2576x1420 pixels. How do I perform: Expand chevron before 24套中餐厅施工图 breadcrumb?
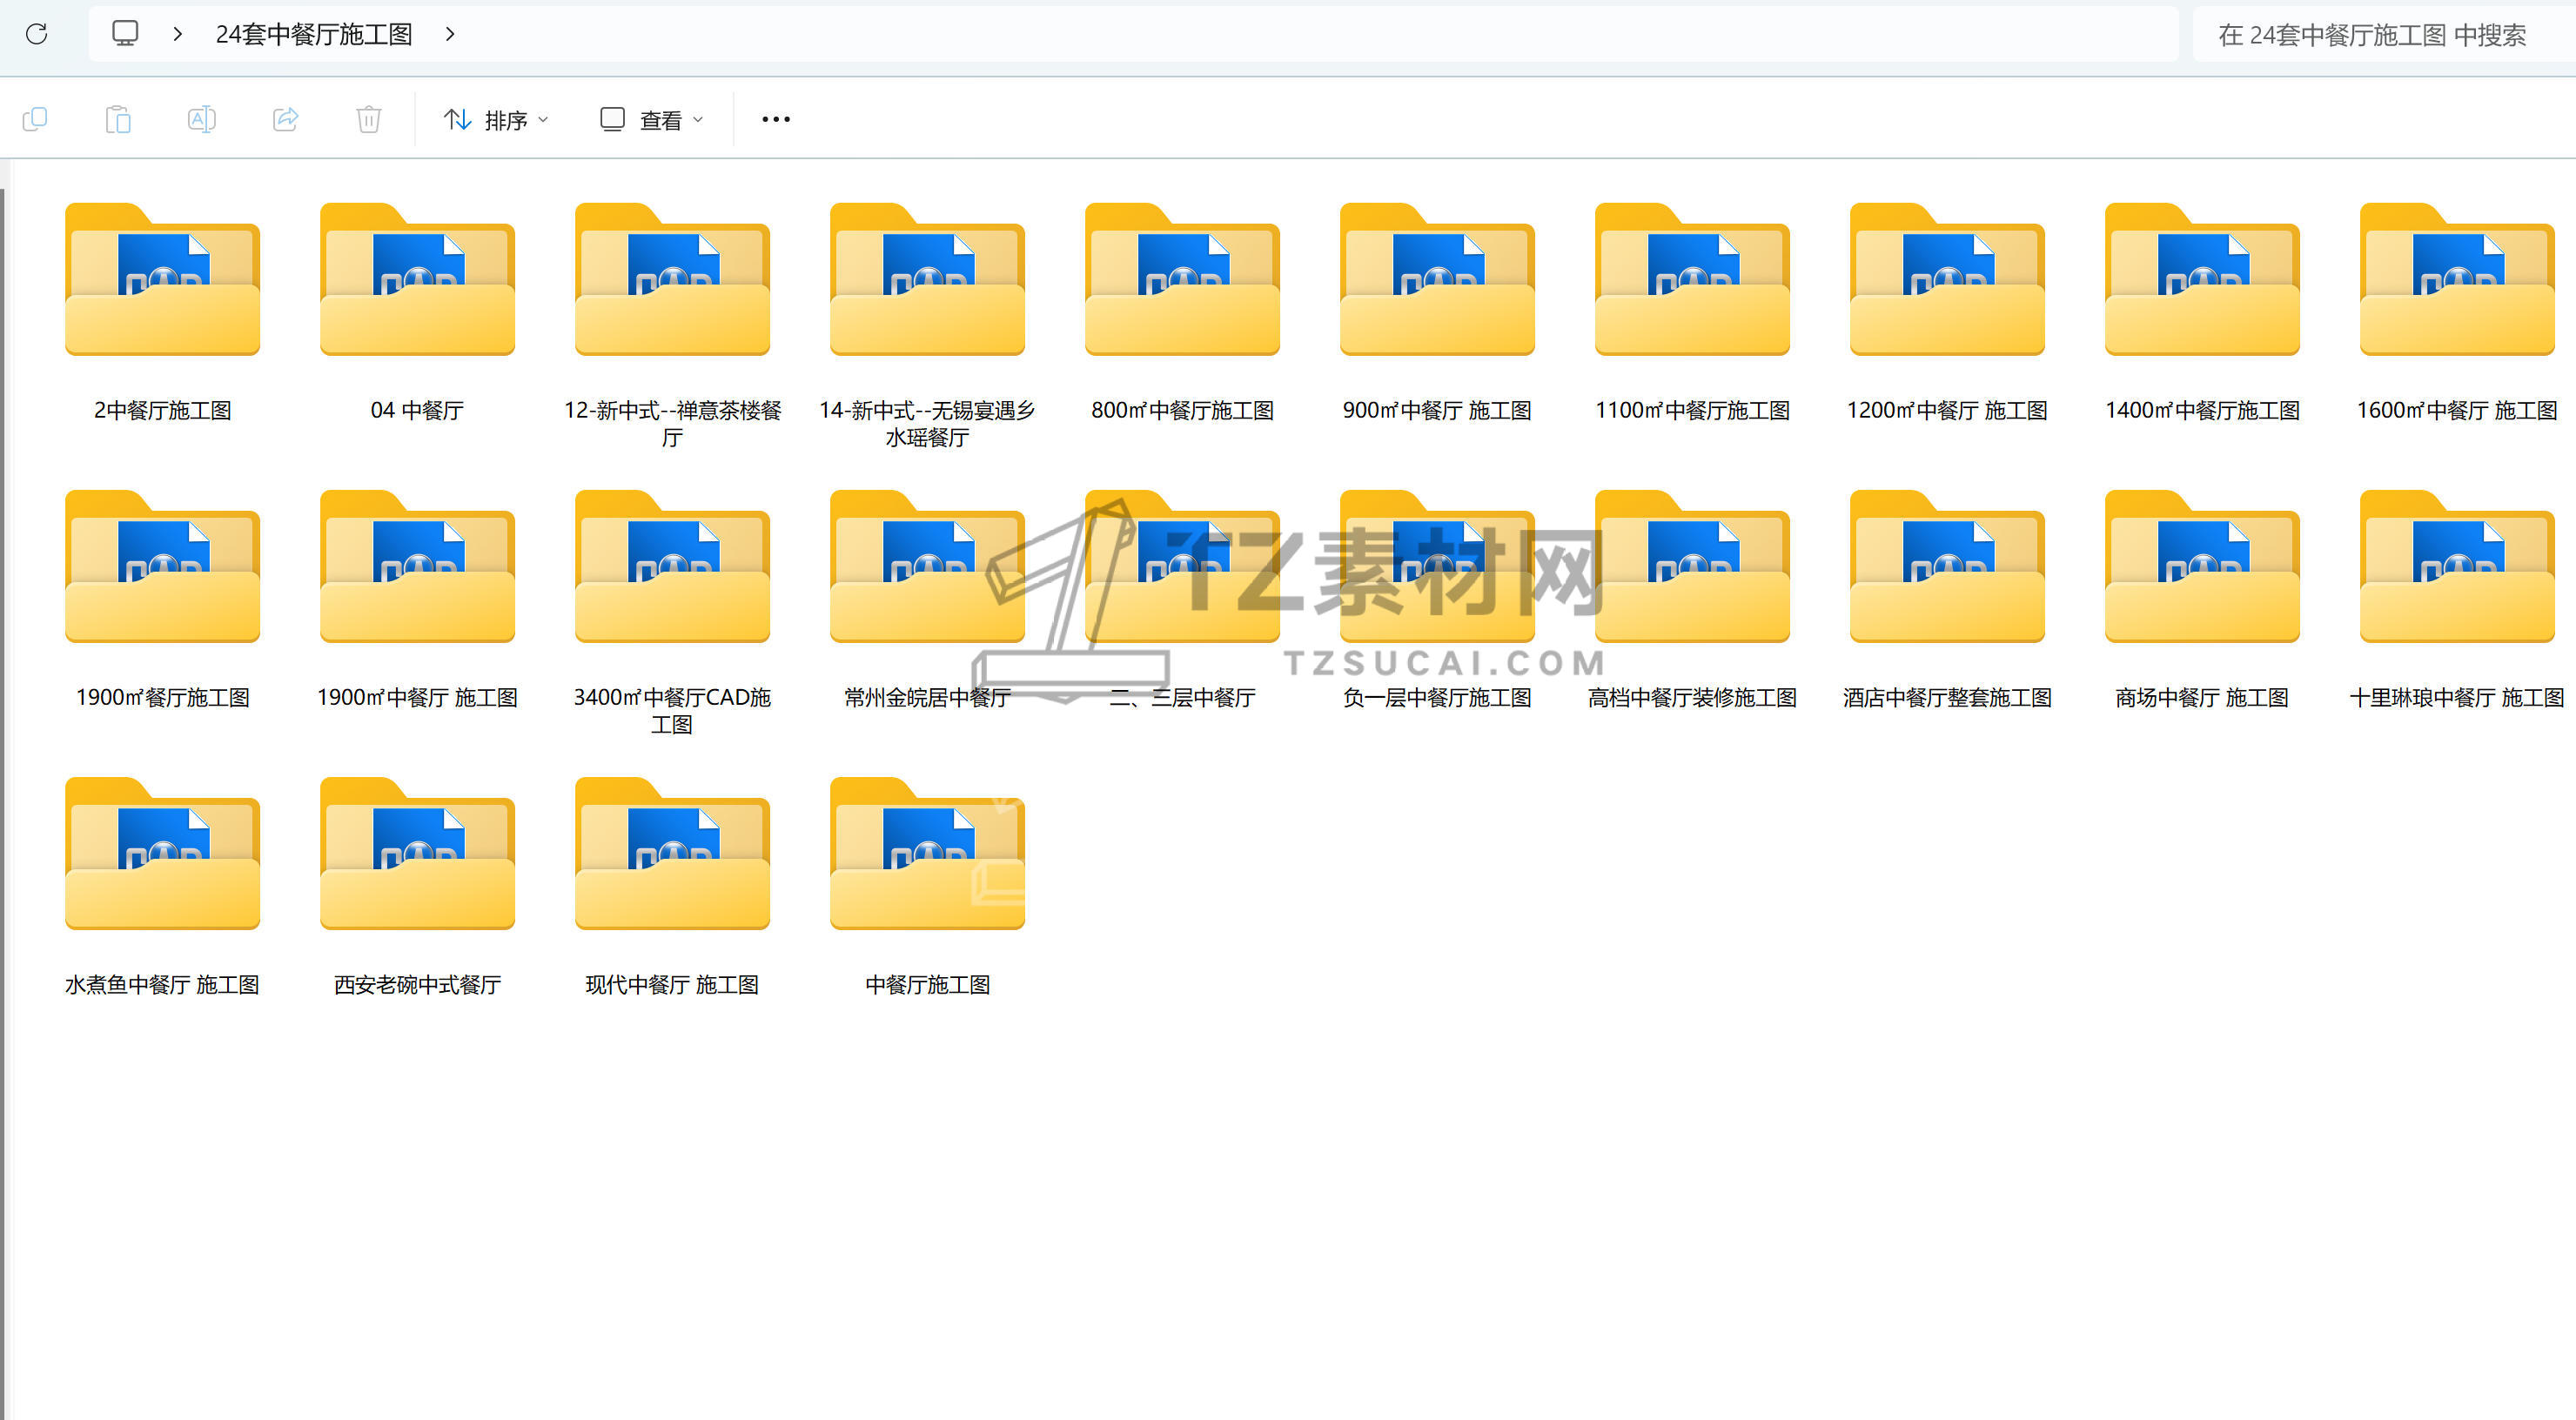[178, 34]
